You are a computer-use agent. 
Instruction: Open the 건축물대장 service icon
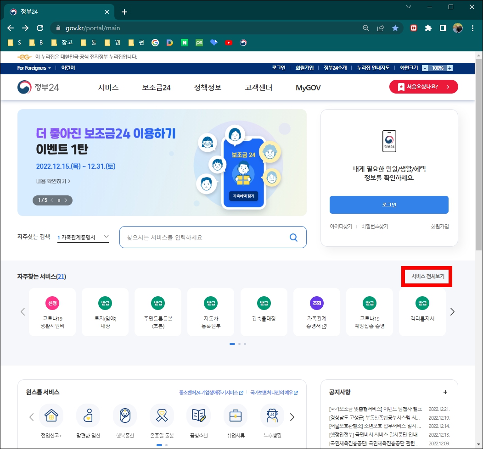pyautogui.click(x=264, y=312)
